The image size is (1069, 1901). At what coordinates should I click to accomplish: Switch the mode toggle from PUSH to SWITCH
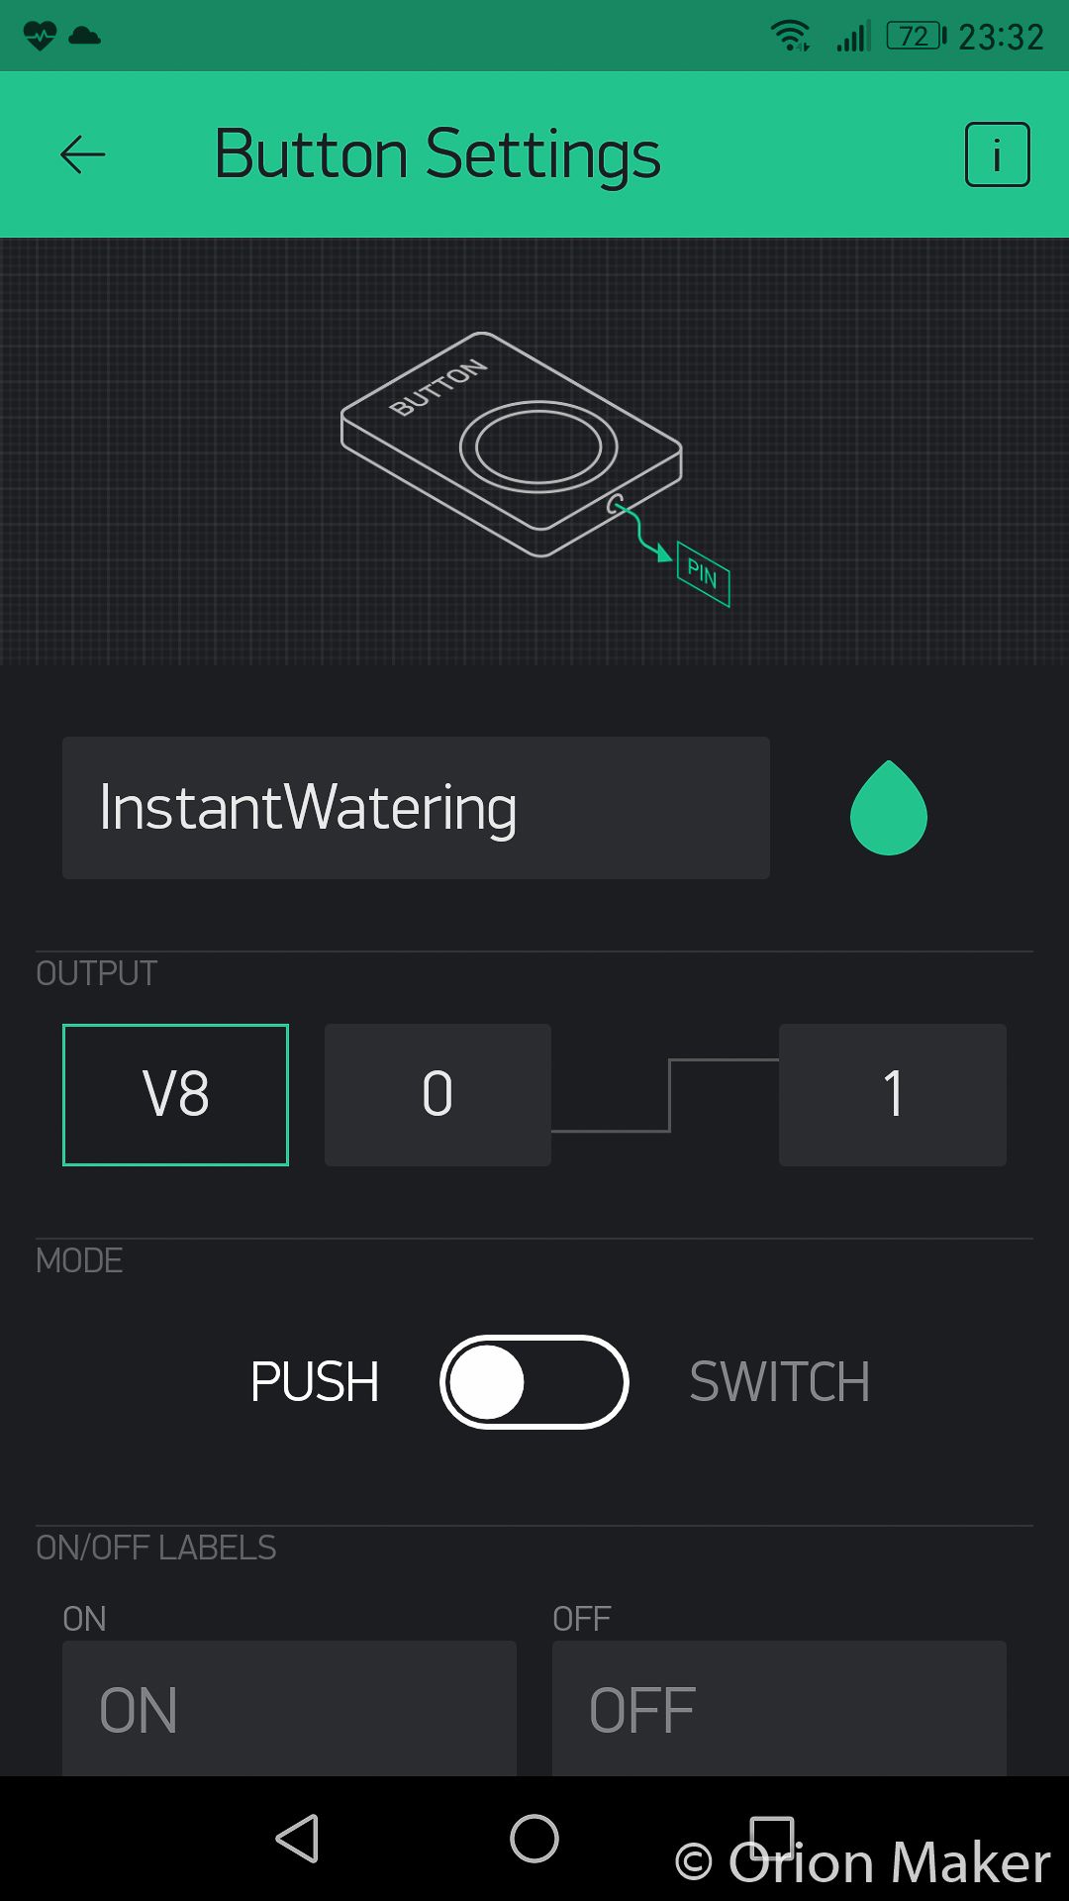tap(534, 1382)
